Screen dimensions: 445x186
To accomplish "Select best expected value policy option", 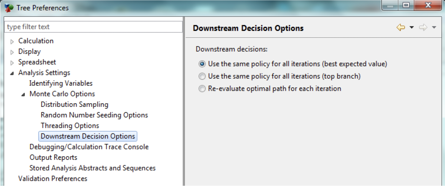I will (x=202, y=64).
